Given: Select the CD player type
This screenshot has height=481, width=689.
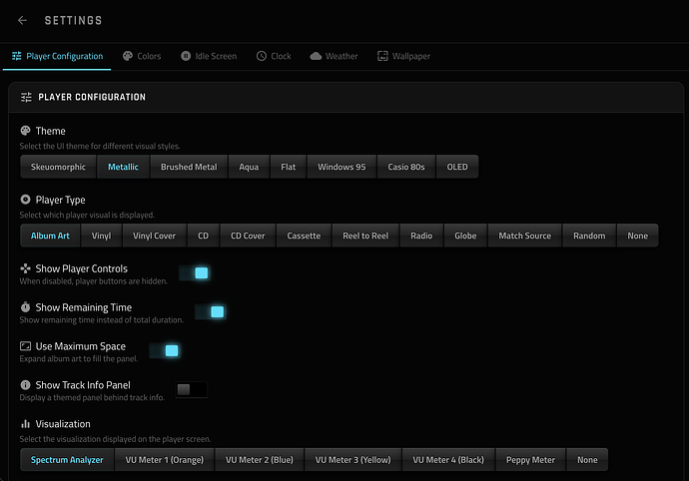Looking at the screenshot, I should [x=203, y=236].
